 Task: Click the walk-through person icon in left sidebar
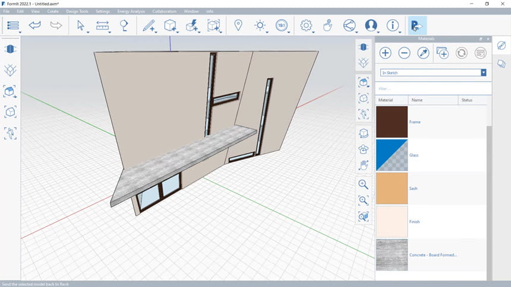[10, 133]
